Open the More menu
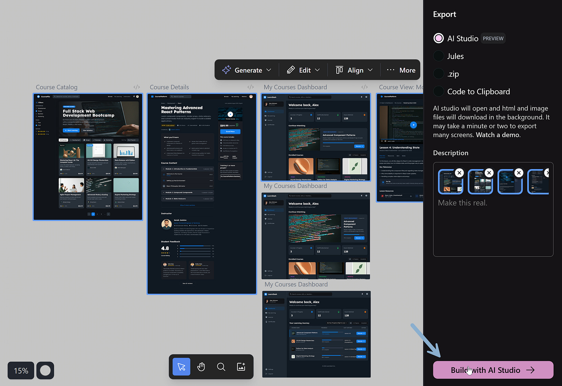The height and width of the screenshot is (386, 562). click(401, 70)
